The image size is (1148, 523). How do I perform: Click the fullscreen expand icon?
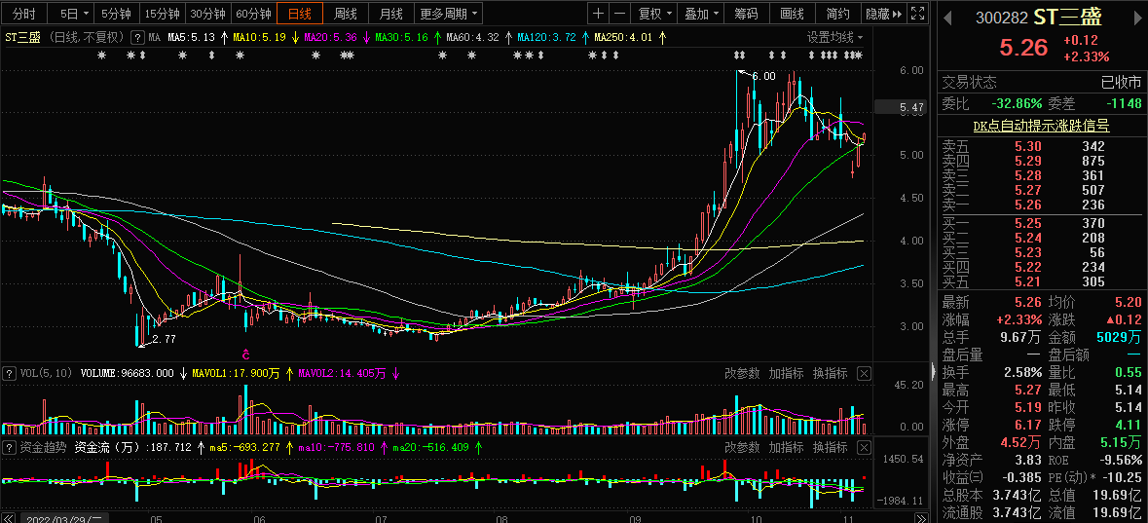pyautogui.click(x=919, y=14)
